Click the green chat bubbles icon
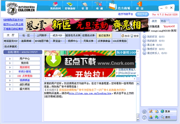180x124 pixels. [156, 117]
